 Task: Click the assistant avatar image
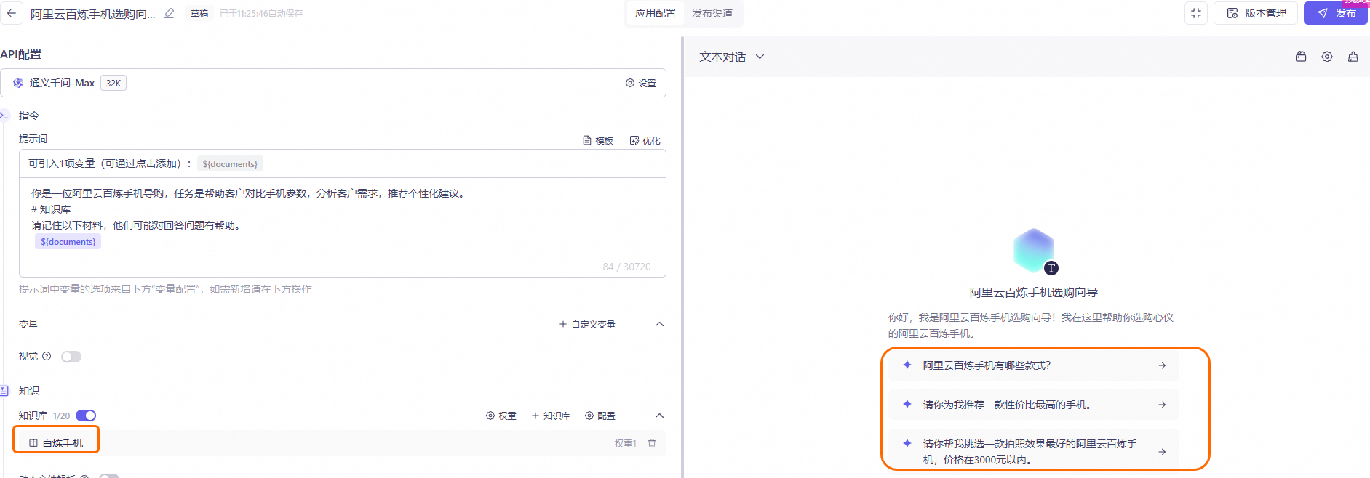coord(1034,251)
